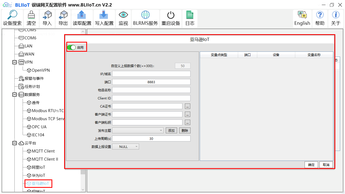Click the 变量点类型 column header
Viewport: 345px width, 194px height.
[x=219, y=55]
